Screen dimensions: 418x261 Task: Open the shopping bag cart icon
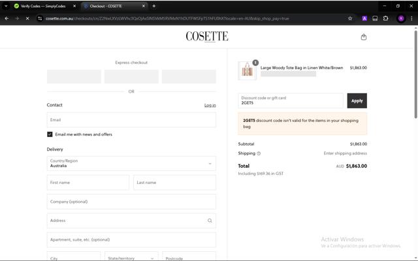363,37
